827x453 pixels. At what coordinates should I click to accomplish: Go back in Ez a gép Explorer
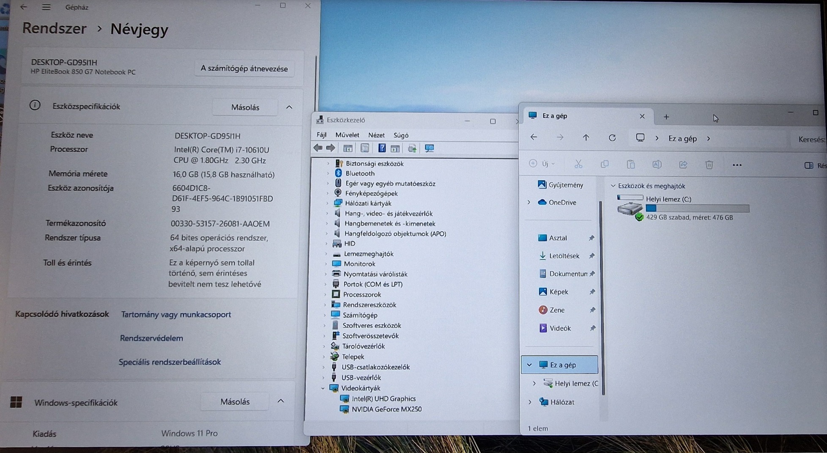point(534,137)
